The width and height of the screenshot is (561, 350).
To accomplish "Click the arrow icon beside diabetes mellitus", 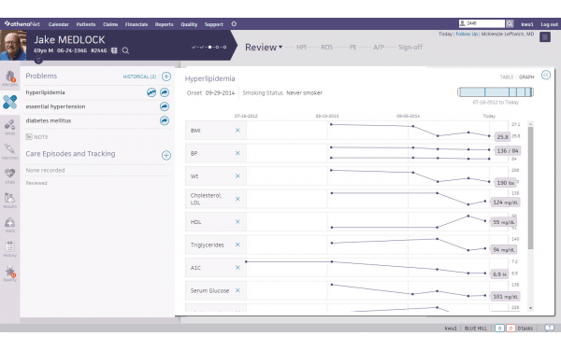I will 165,120.
